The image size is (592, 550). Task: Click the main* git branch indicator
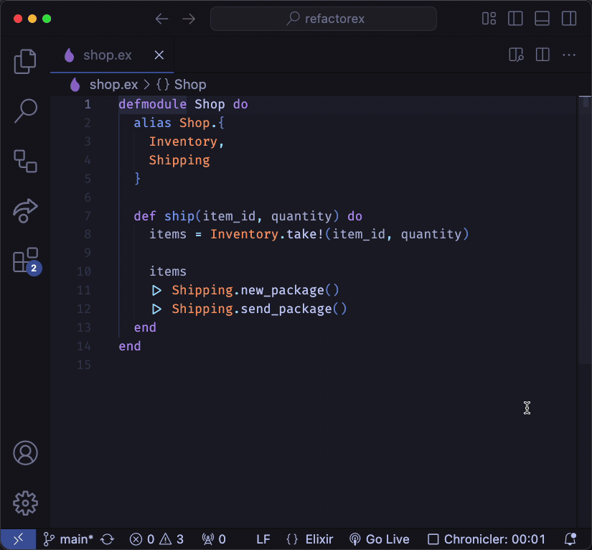coord(68,539)
